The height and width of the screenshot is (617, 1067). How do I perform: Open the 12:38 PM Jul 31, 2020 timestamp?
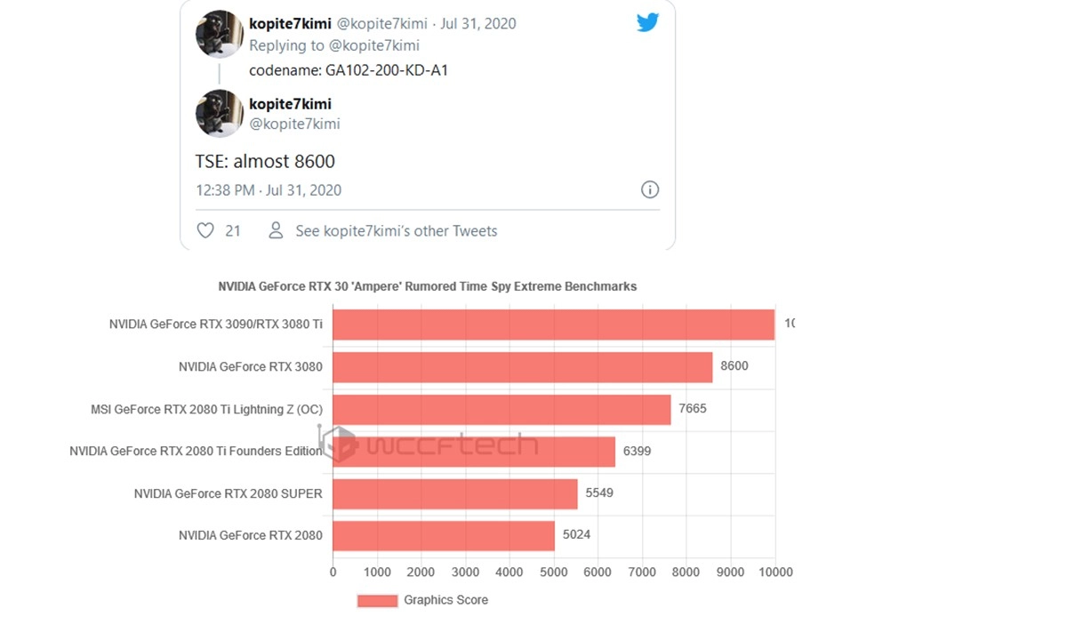point(269,189)
